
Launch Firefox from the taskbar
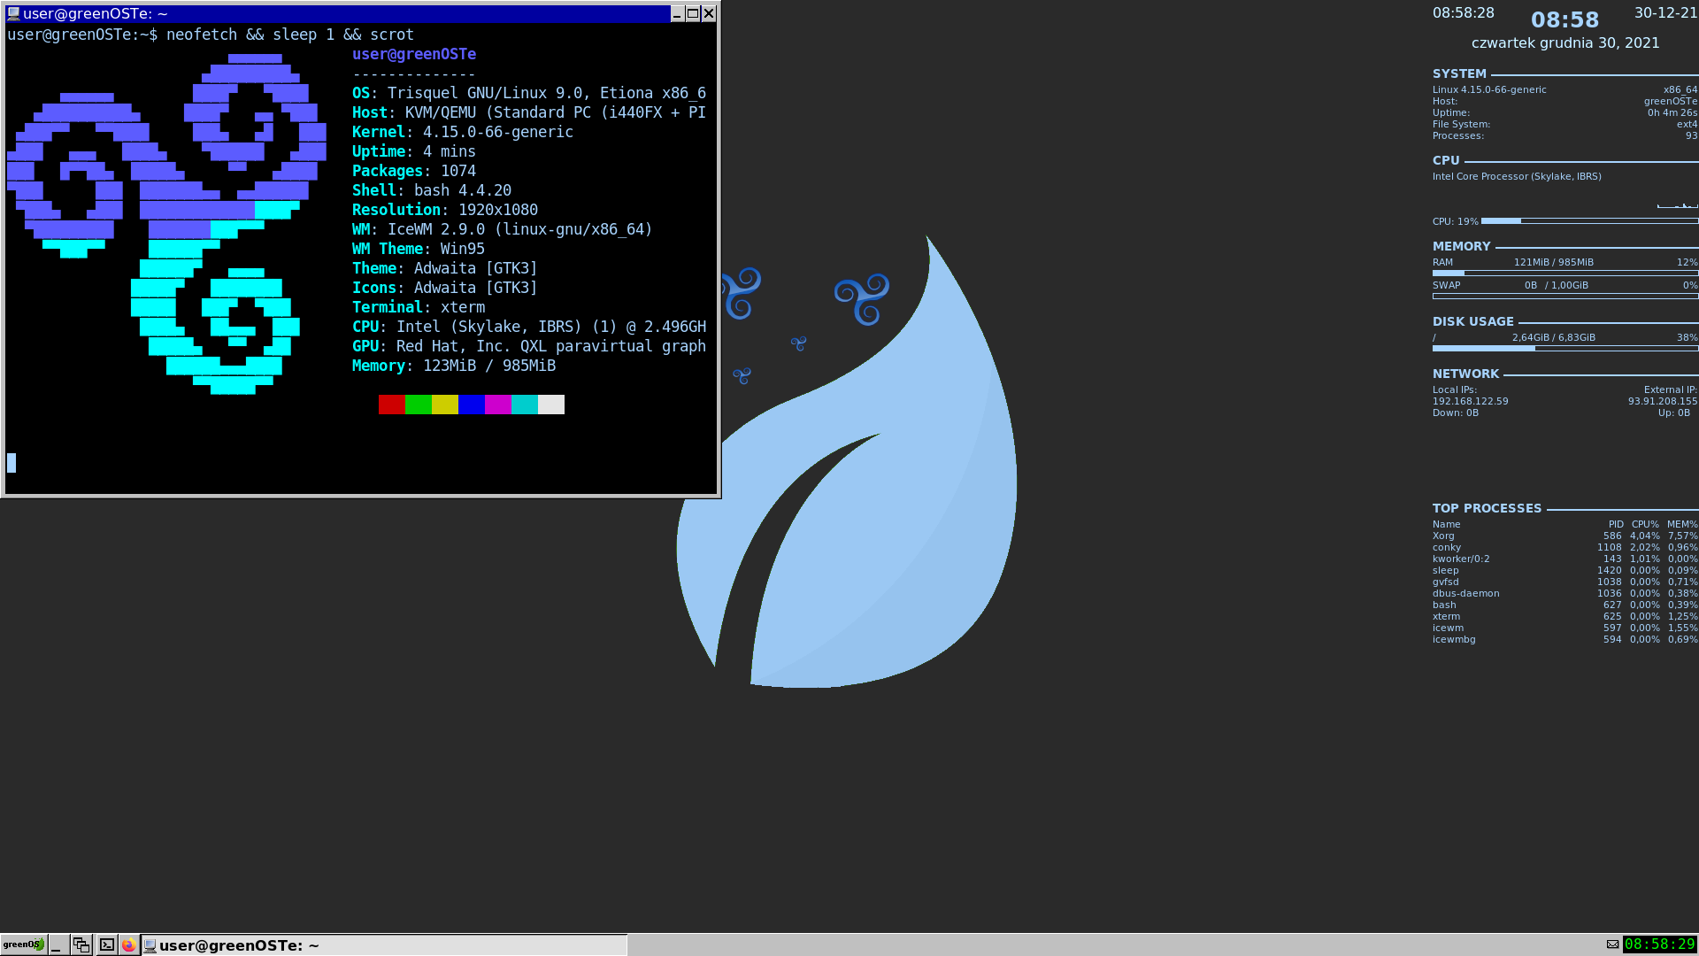click(x=129, y=944)
